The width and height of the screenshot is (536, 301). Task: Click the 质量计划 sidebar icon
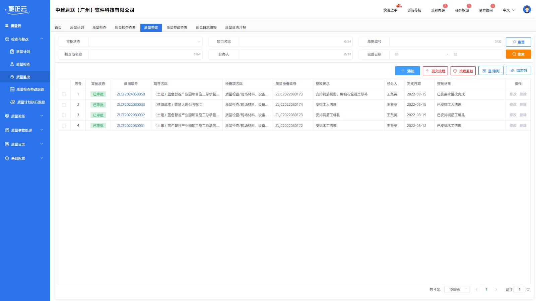pos(12,52)
